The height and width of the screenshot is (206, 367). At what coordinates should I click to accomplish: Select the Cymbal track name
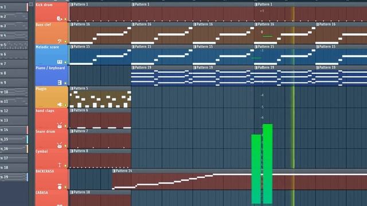[x=42, y=151]
